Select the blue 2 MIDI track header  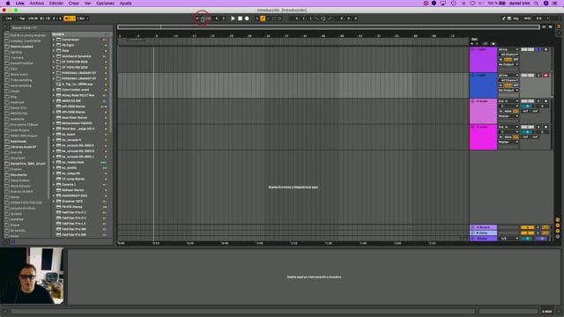[484, 85]
